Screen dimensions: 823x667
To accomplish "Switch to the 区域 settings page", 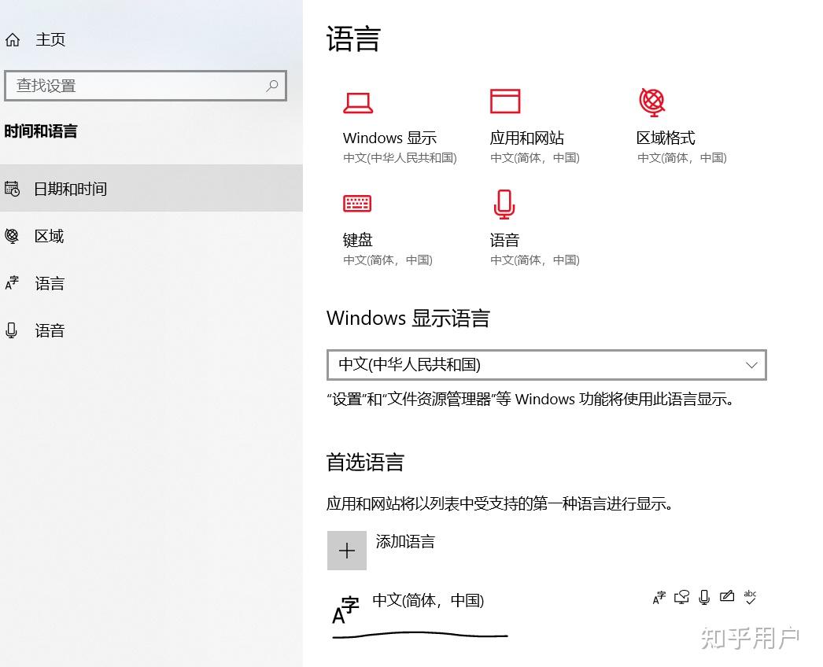I will [151, 236].
